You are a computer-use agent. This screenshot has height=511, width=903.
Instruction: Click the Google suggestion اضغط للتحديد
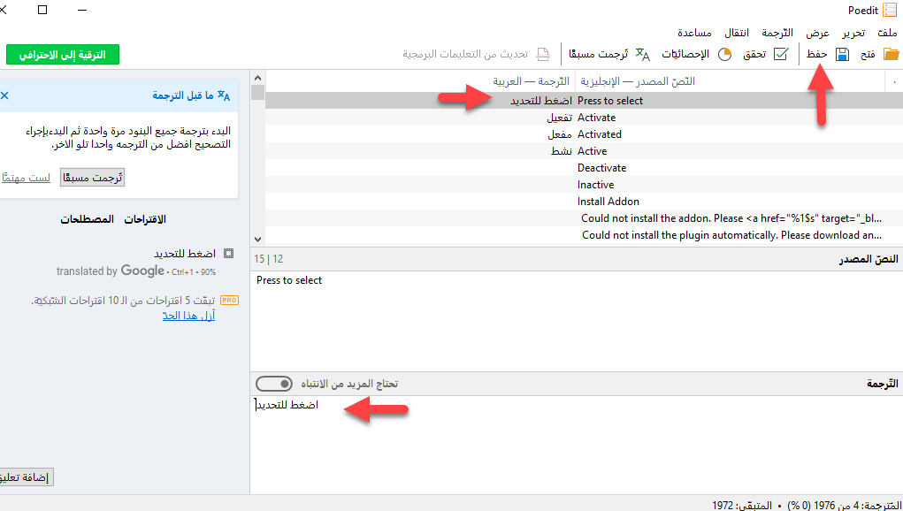[184, 253]
